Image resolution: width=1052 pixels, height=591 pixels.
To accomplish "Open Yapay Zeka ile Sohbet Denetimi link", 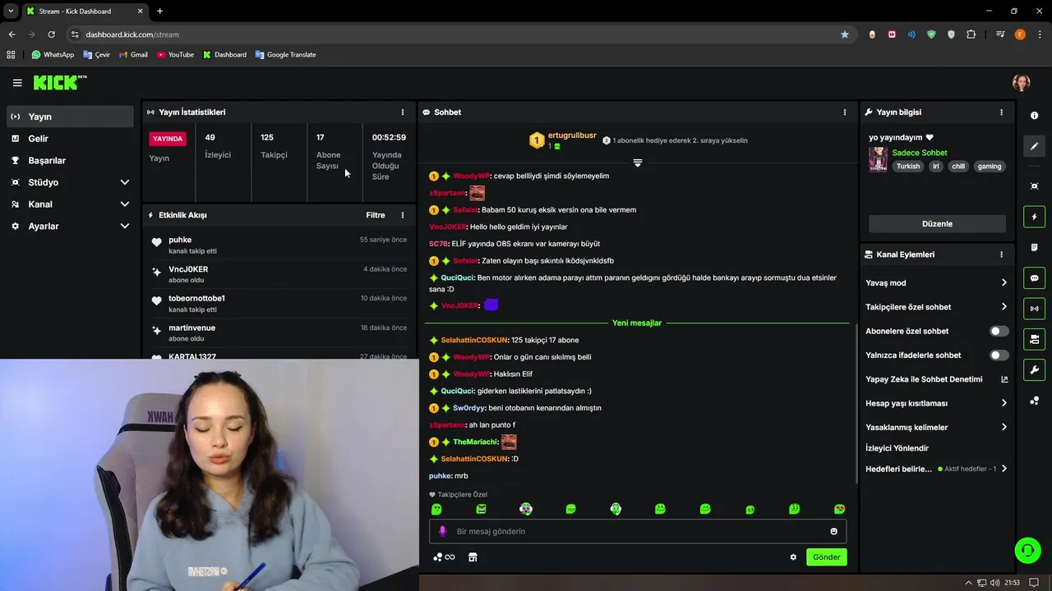I will coord(936,379).
